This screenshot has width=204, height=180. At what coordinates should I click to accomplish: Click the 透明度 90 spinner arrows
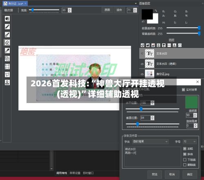(195, 115)
